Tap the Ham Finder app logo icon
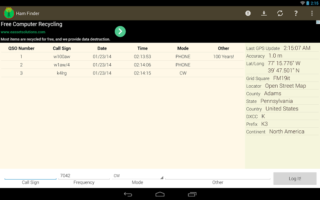Image resolution: width=320 pixels, height=200 pixels. click(x=9, y=13)
